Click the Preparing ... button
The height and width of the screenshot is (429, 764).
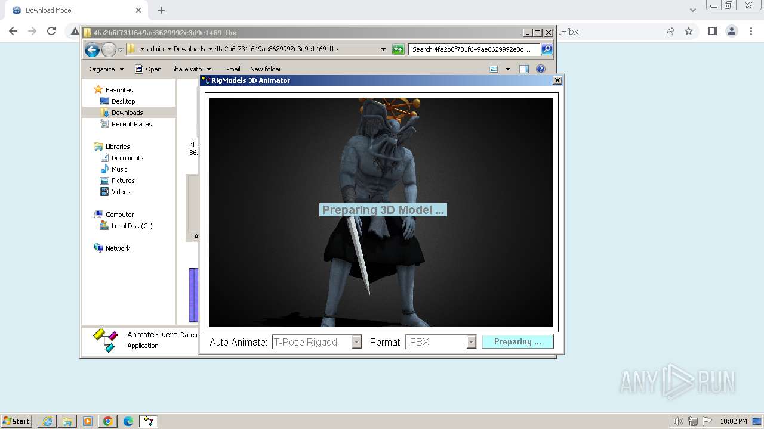(x=517, y=342)
